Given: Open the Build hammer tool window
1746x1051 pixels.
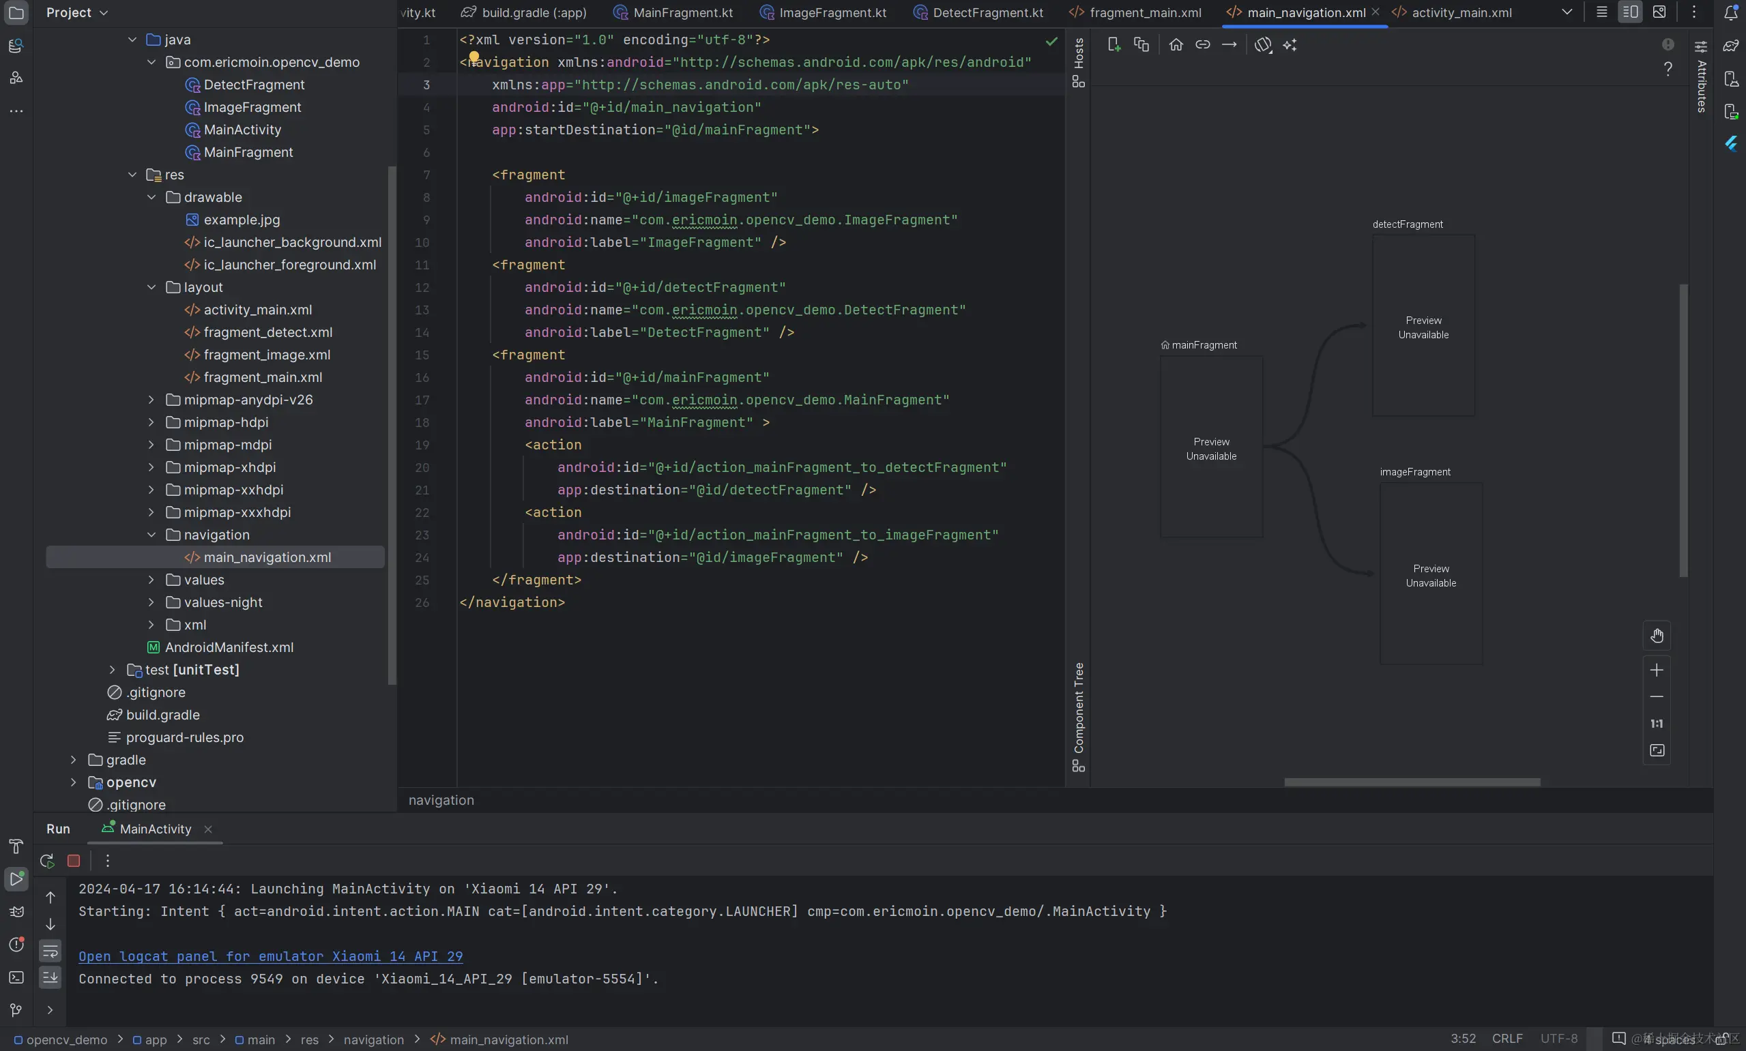Looking at the screenshot, I should click(x=16, y=846).
